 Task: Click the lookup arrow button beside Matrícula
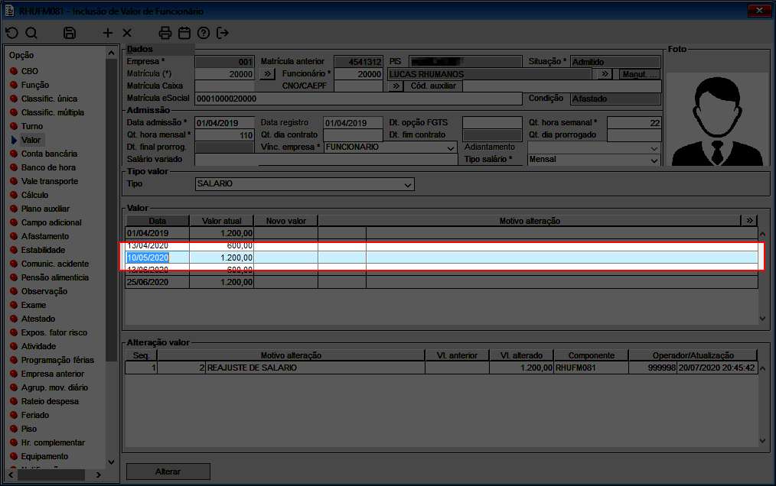tap(267, 73)
